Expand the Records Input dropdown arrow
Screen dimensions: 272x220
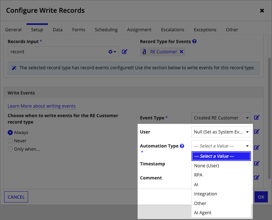click(115, 52)
